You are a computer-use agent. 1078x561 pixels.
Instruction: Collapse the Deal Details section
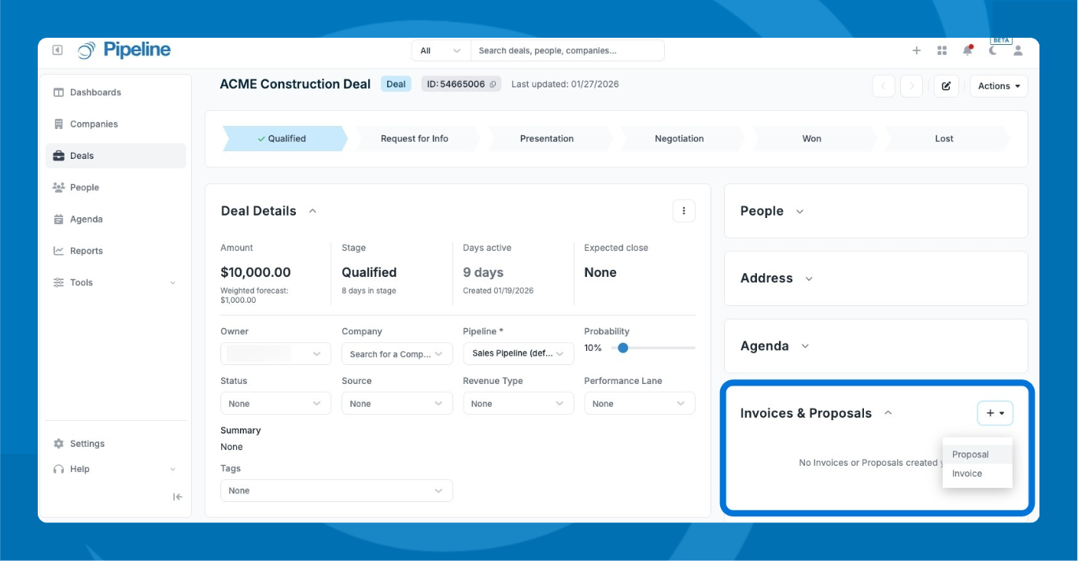point(312,211)
